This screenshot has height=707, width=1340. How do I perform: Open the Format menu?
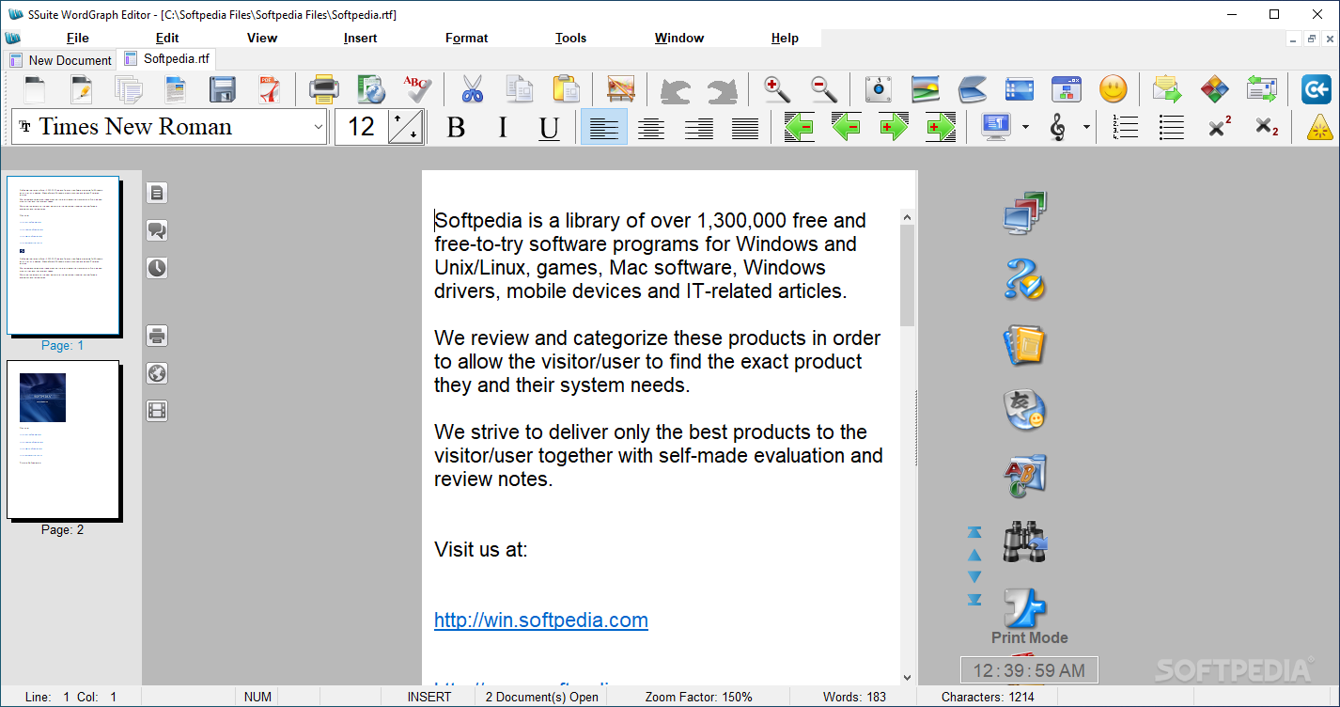click(466, 38)
